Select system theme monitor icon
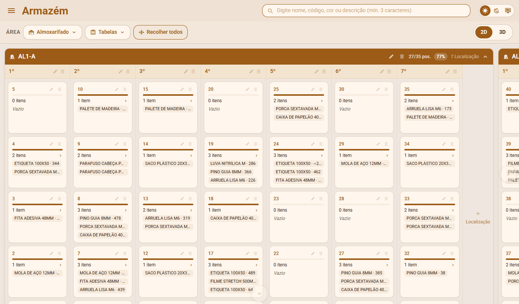 [x=508, y=11]
